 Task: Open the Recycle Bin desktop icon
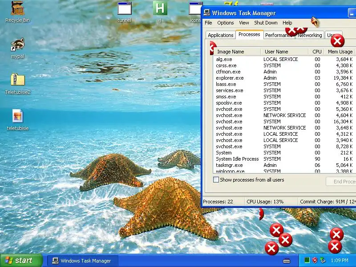tap(17, 12)
